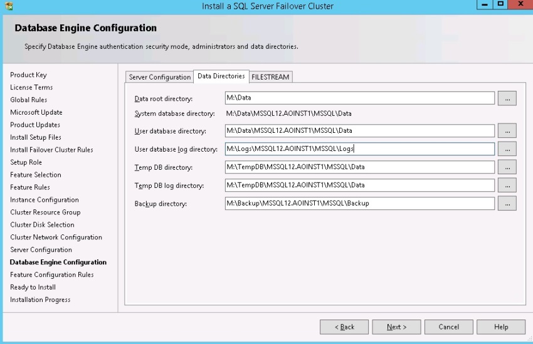Select the Cluster Network Configuration step

[56, 237]
